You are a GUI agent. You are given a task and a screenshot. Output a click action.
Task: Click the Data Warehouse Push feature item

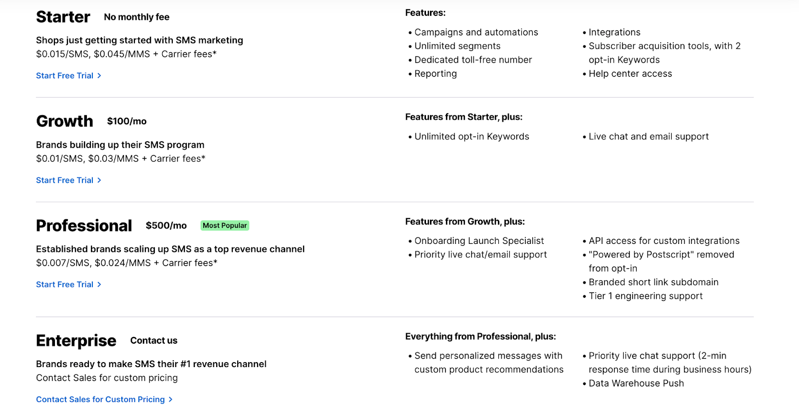click(x=636, y=384)
